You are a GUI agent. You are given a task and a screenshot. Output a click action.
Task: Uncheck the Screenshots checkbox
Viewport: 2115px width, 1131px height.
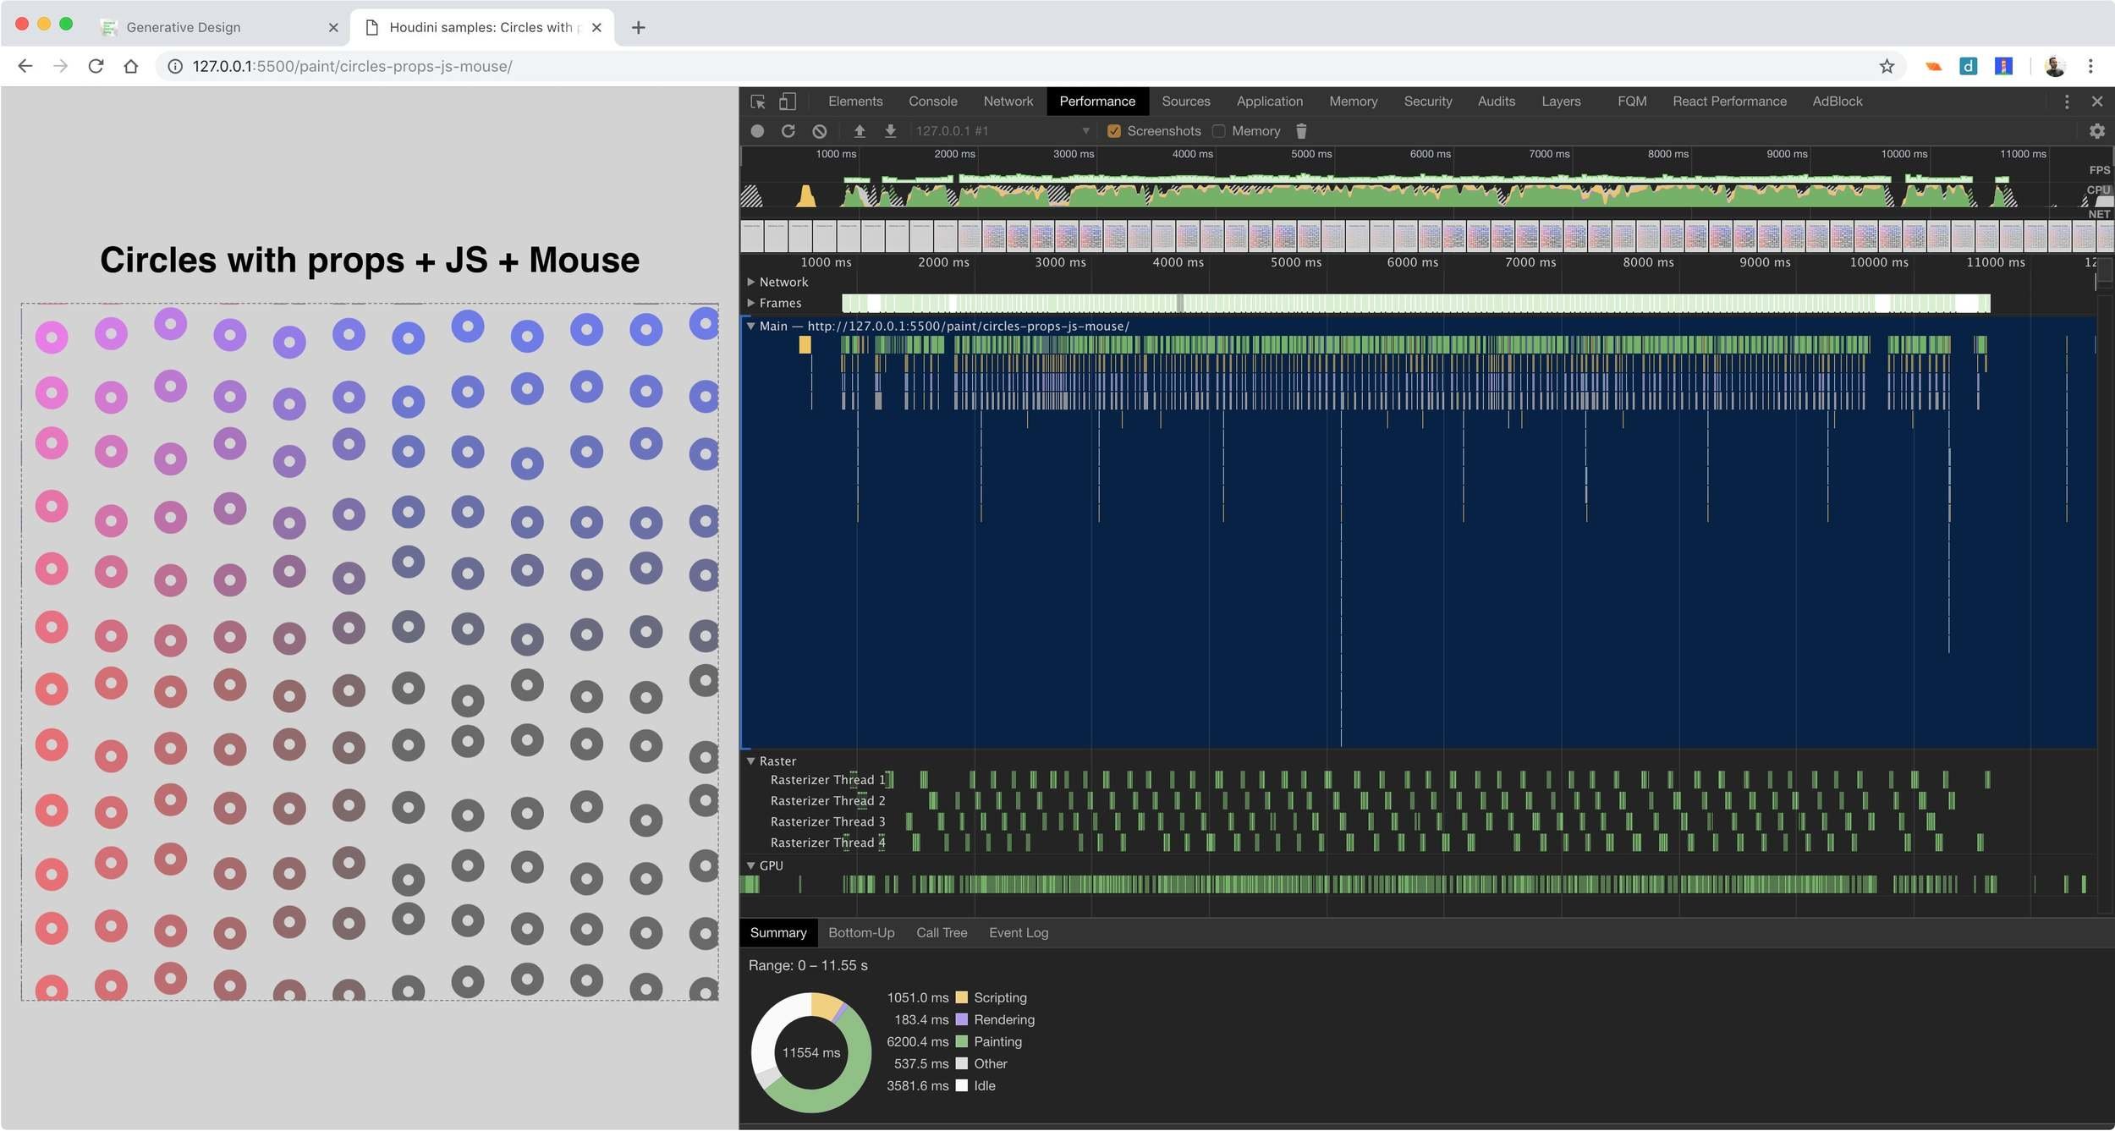pyautogui.click(x=1114, y=131)
